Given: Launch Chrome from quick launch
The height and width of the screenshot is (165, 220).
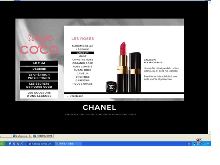Looking at the screenshot, I should coord(18,144).
